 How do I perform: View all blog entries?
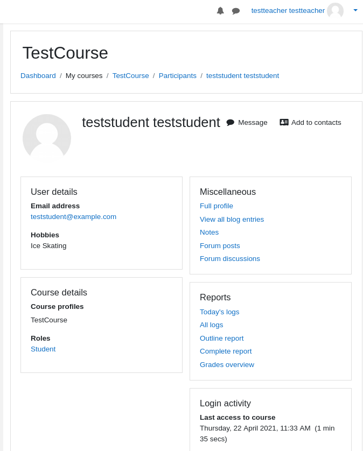click(x=232, y=220)
